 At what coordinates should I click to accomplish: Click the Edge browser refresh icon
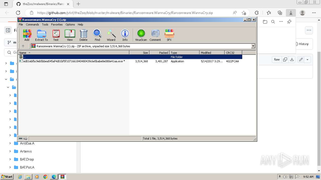click(x=18, y=13)
